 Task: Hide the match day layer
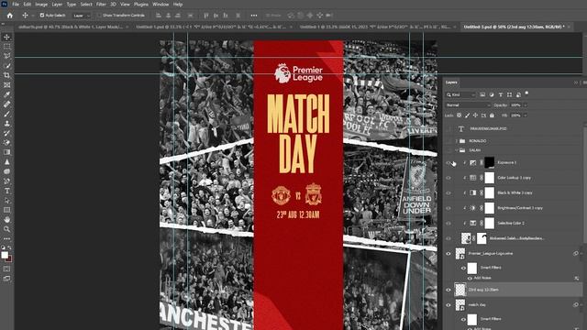click(449, 305)
